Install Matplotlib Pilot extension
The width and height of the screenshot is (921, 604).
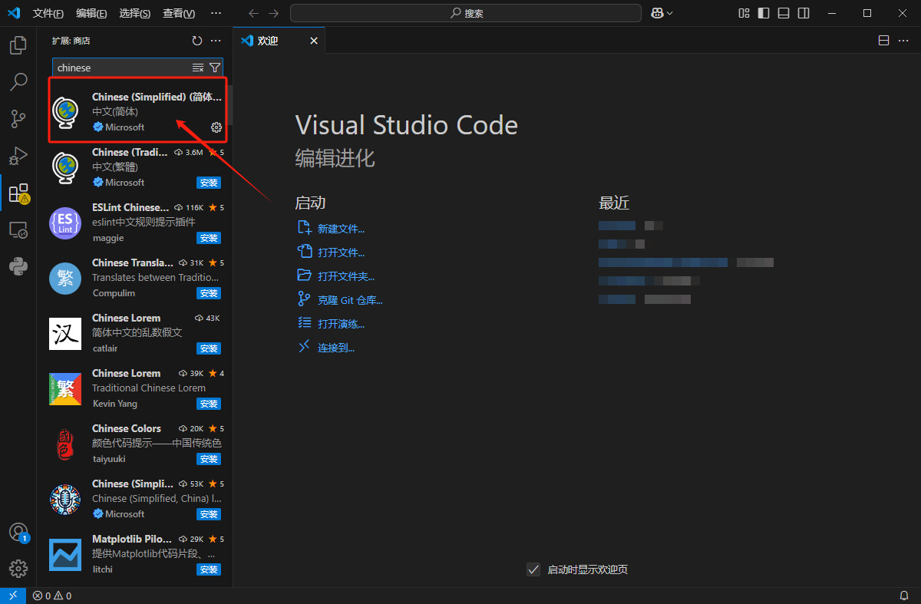[209, 569]
